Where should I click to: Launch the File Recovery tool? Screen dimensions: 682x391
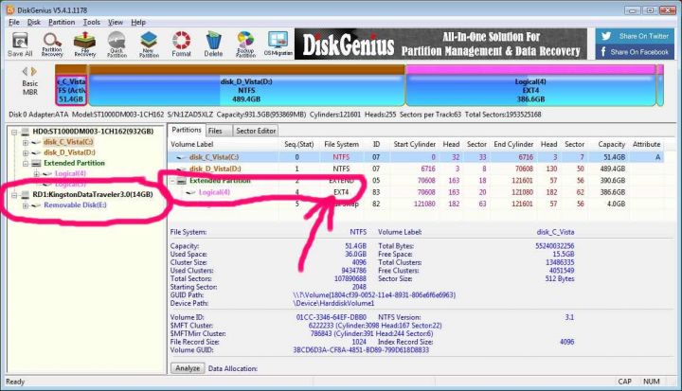click(85, 44)
